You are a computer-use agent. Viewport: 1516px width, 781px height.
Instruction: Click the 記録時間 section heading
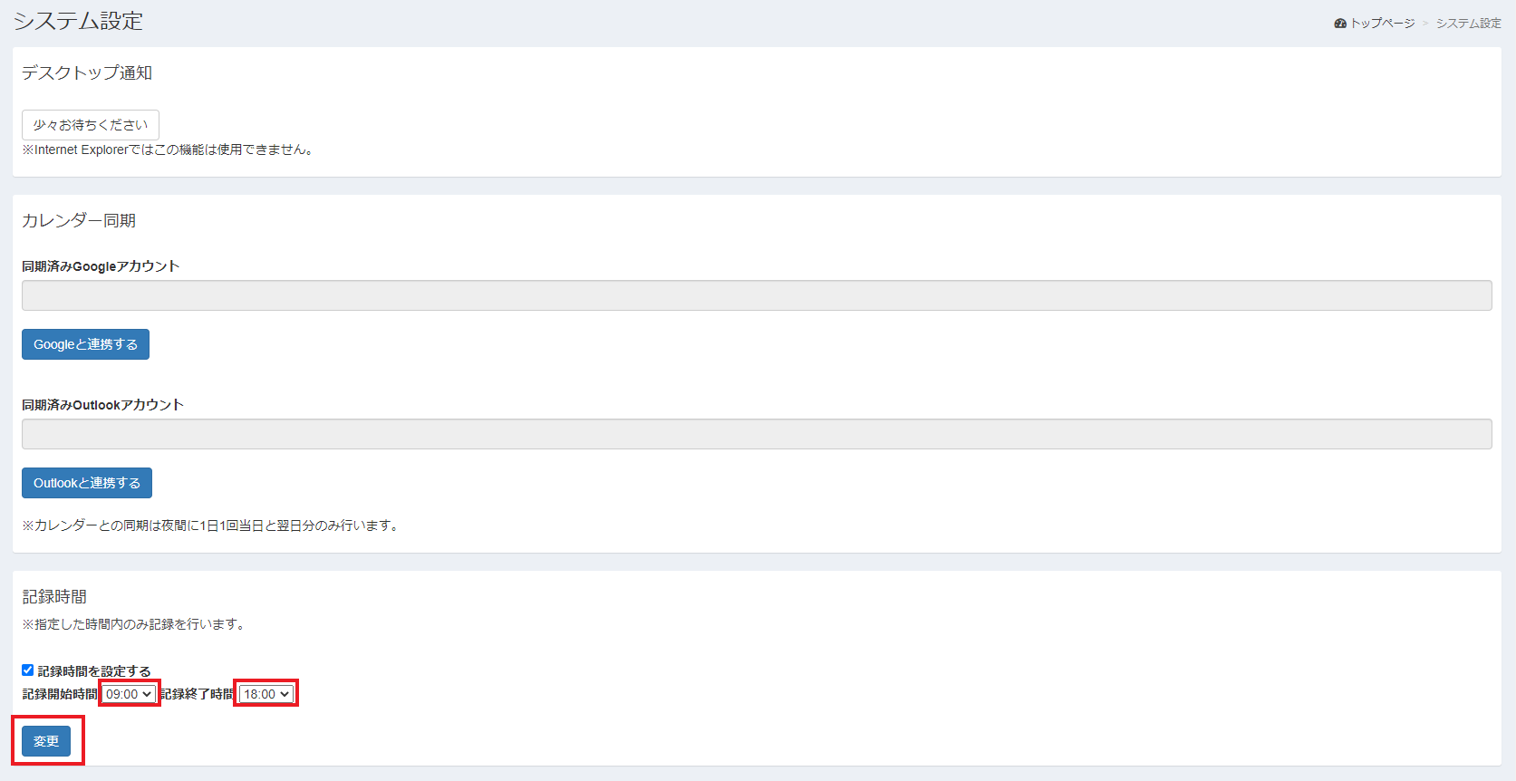54,596
